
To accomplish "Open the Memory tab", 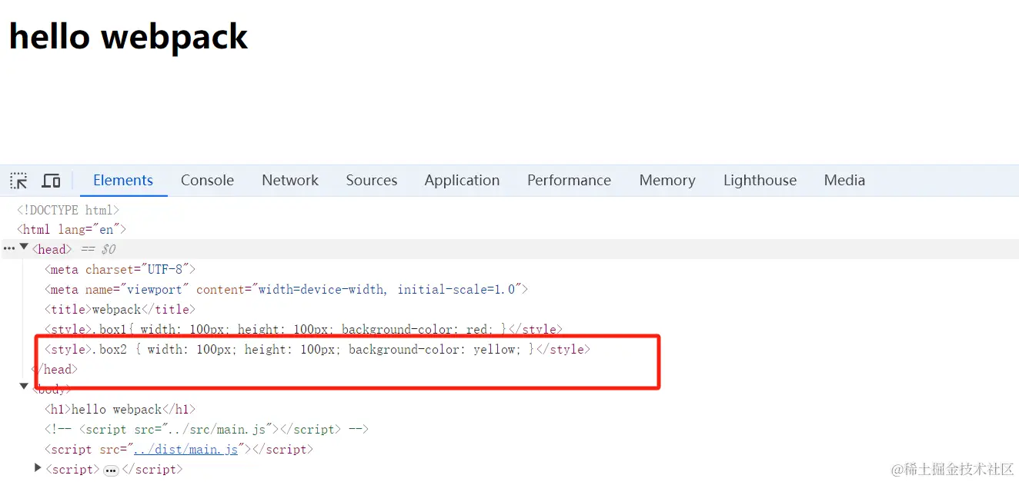I will 667,181.
